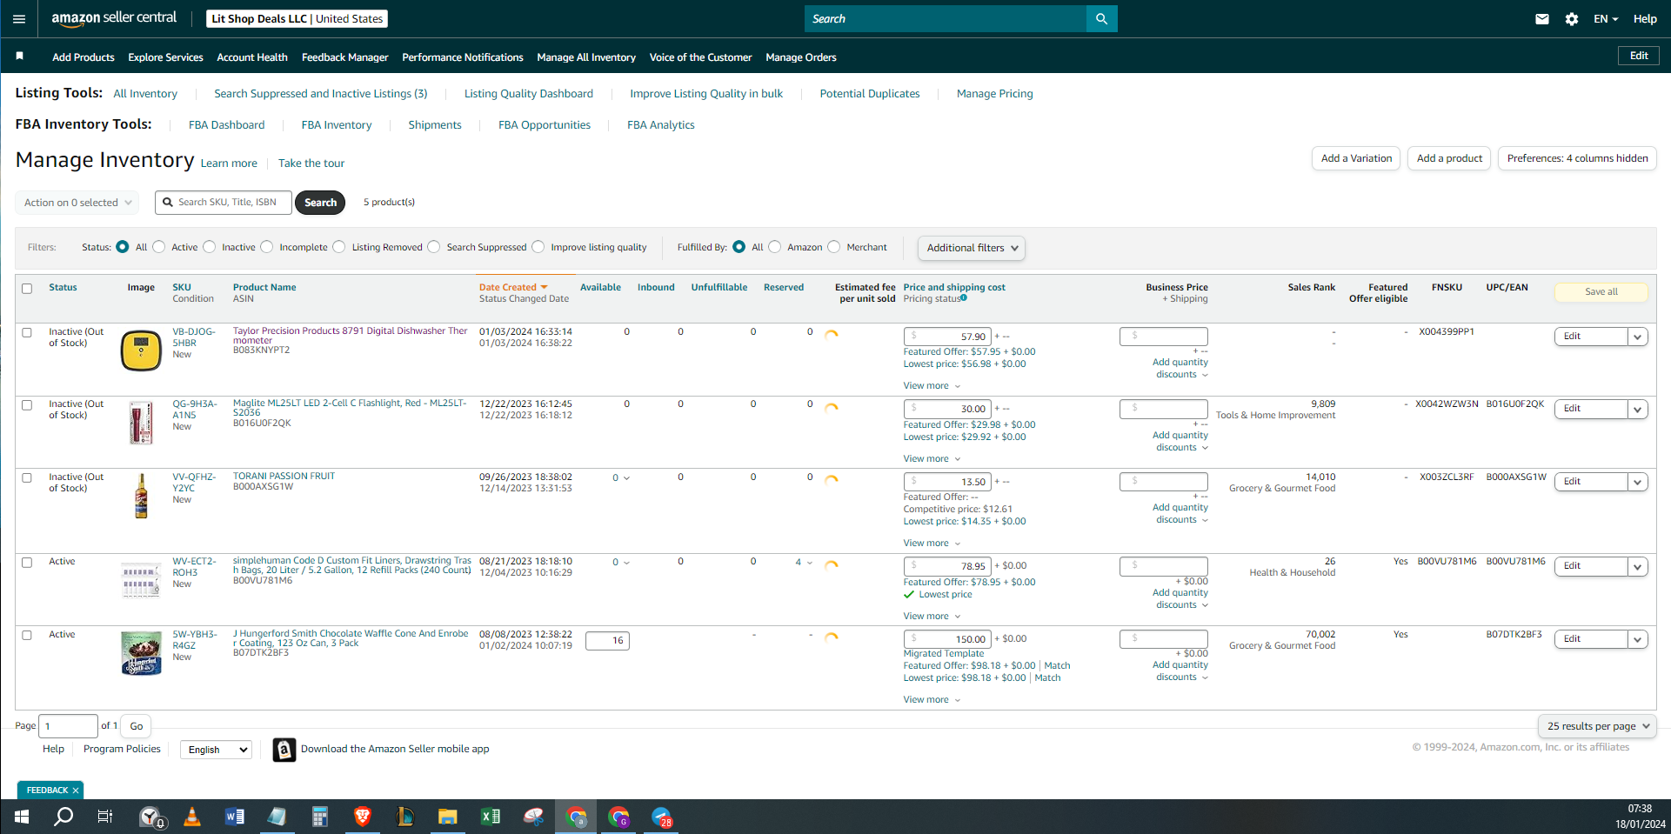Open the EN language dropdown in header
Viewport: 1671px width, 834px height.
point(1606,18)
